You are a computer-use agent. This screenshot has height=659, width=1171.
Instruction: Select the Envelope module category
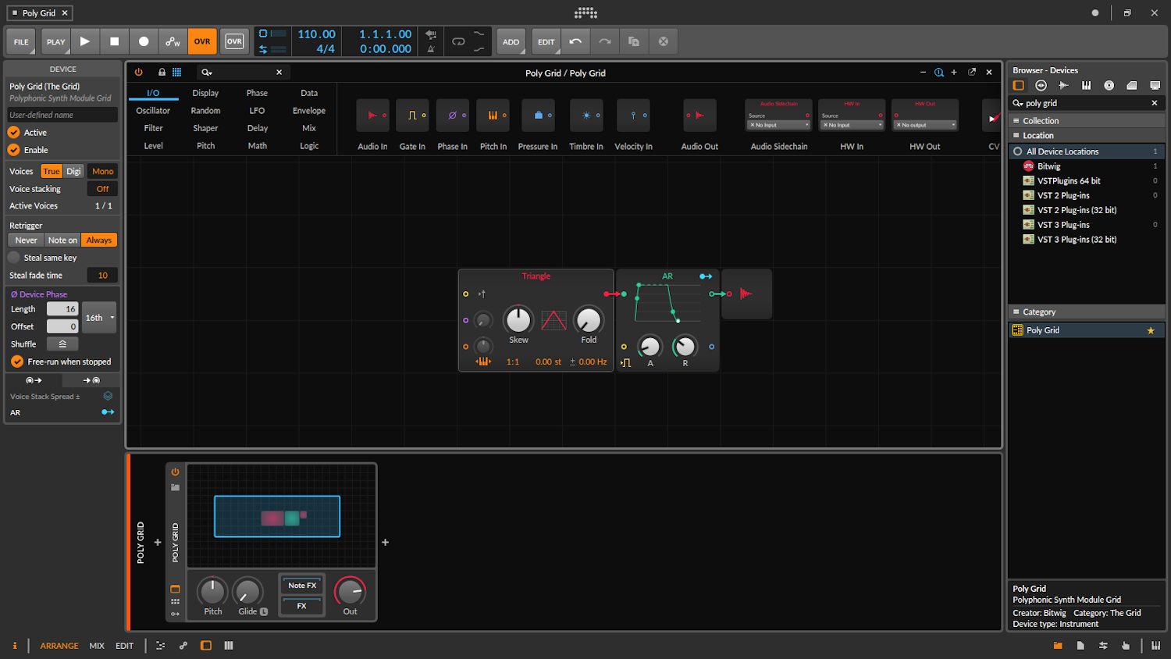pyautogui.click(x=309, y=111)
